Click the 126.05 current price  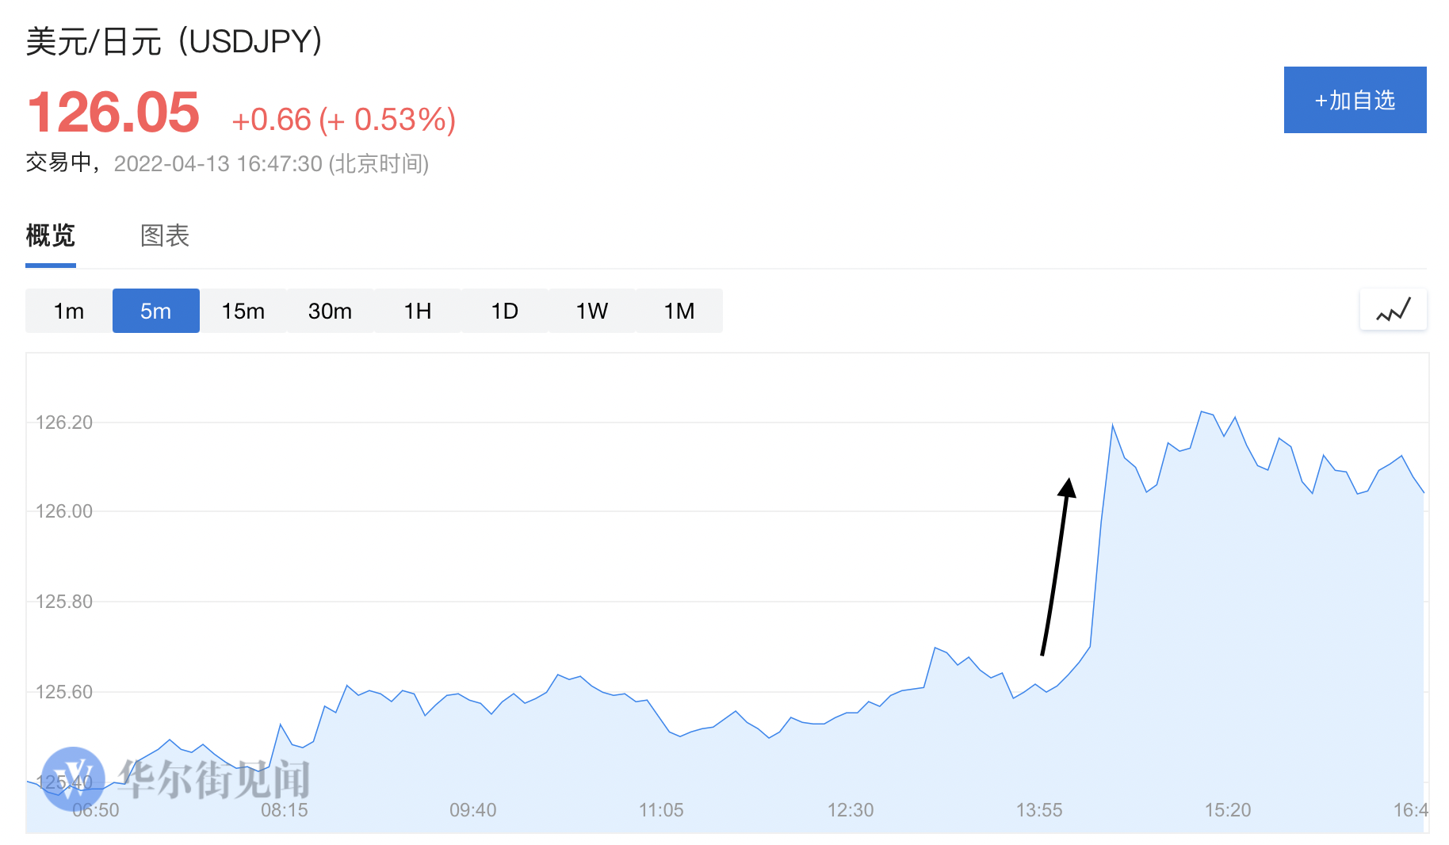tap(113, 113)
